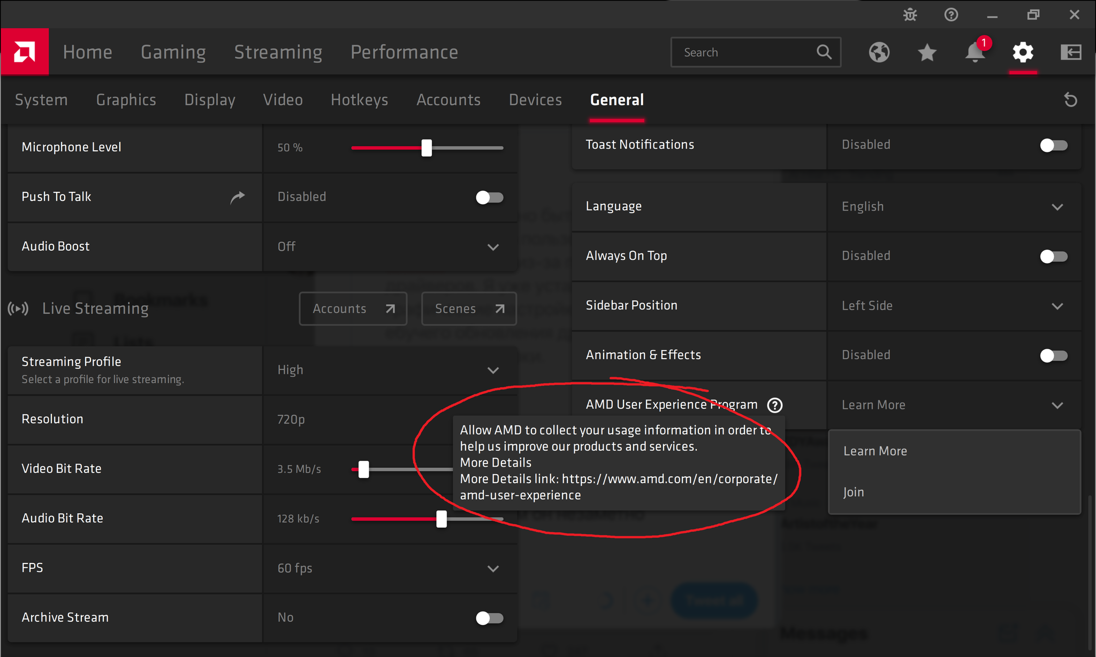Open the bug report tool icon
The height and width of the screenshot is (657, 1096).
(x=910, y=15)
